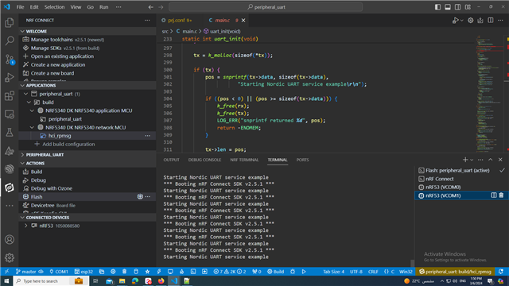Split the nRF53 (VCOM1) terminal
Image resolution: width=509 pixels, height=286 pixels.
pyautogui.click(x=494, y=195)
